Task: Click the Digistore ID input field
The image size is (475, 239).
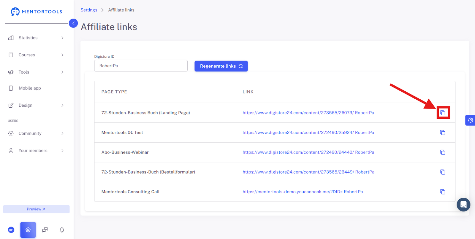Action: [x=141, y=66]
